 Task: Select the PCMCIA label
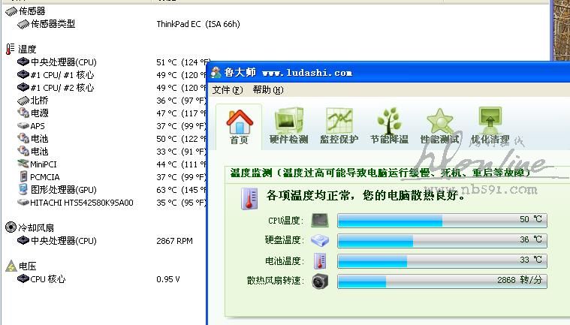(45, 177)
